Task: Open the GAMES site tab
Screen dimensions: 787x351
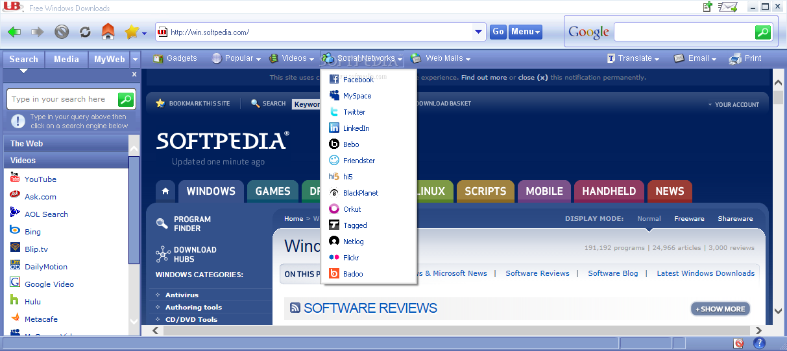Action: pos(272,192)
